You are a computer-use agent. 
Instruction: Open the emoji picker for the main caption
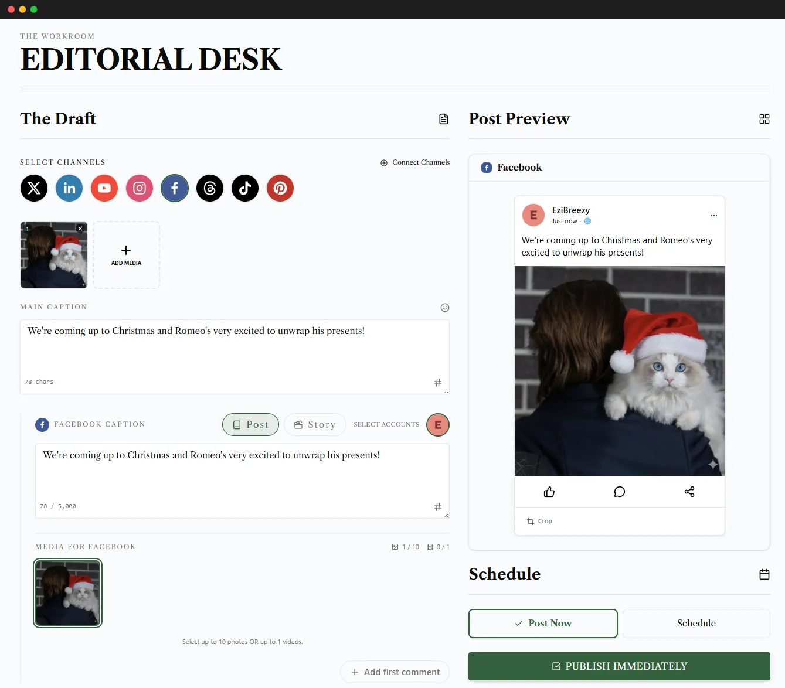click(444, 307)
